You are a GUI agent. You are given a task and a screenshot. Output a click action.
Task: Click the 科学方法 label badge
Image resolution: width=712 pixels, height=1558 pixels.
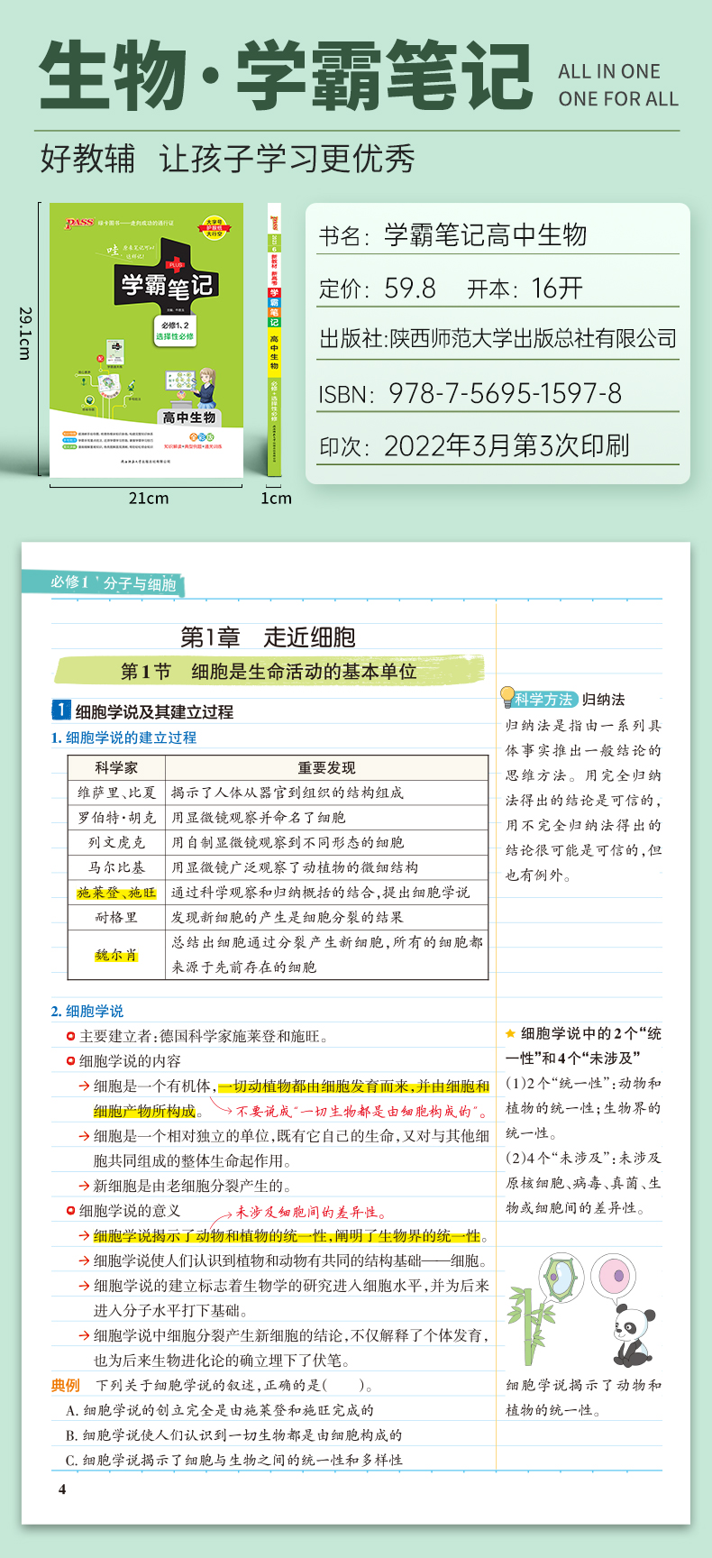544,700
